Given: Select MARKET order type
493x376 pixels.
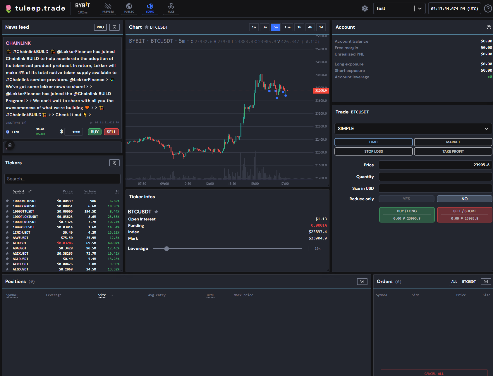Looking at the screenshot, I should click(453, 142).
